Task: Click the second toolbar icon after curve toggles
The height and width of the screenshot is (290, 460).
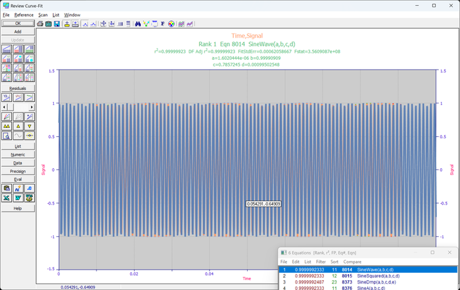Action: coord(112,24)
